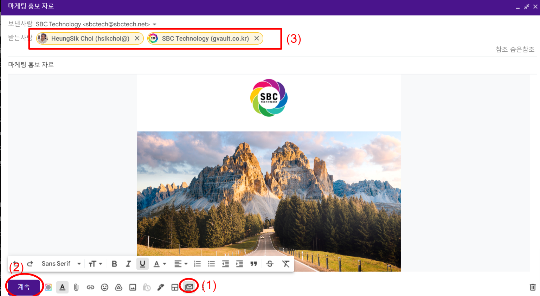Click 숨은참조 to add Bcc recipients
Screen dimensions: 540x296
point(522,49)
